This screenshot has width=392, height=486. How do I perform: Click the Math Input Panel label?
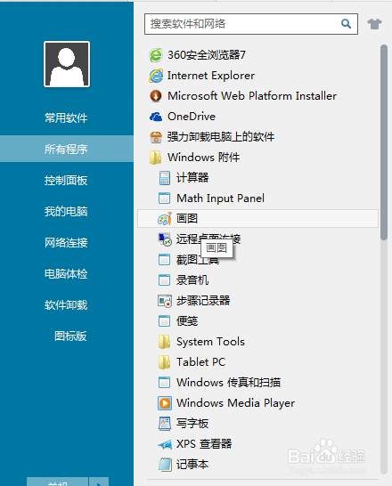click(221, 198)
